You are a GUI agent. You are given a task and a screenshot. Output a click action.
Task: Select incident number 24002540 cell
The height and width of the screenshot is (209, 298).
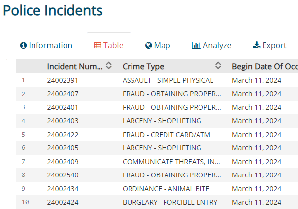pyautogui.click(x=63, y=175)
